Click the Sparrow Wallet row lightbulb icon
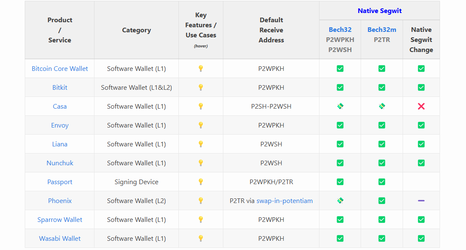The height and width of the screenshot is (250, 466). (201, 220)
